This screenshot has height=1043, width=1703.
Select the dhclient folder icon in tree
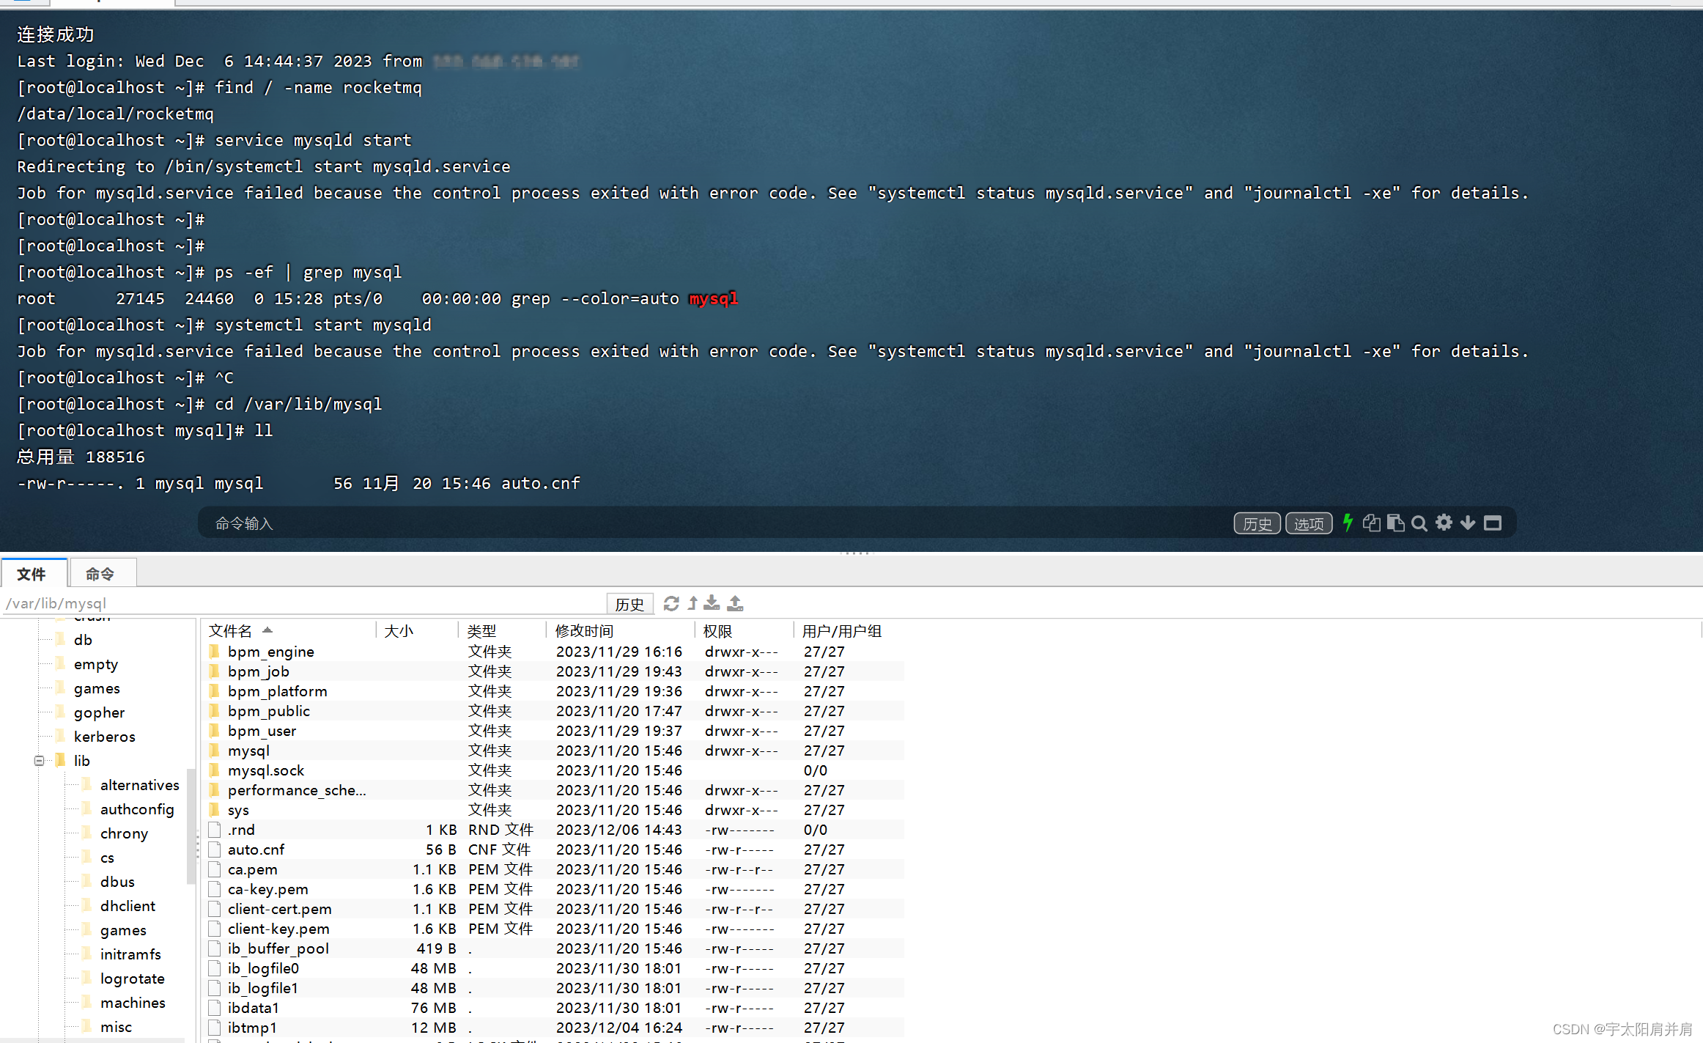click(88, 906)
